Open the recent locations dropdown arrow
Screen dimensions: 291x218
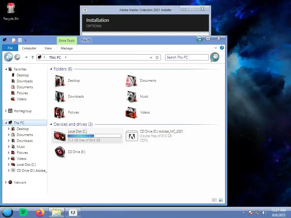point(26,57)
